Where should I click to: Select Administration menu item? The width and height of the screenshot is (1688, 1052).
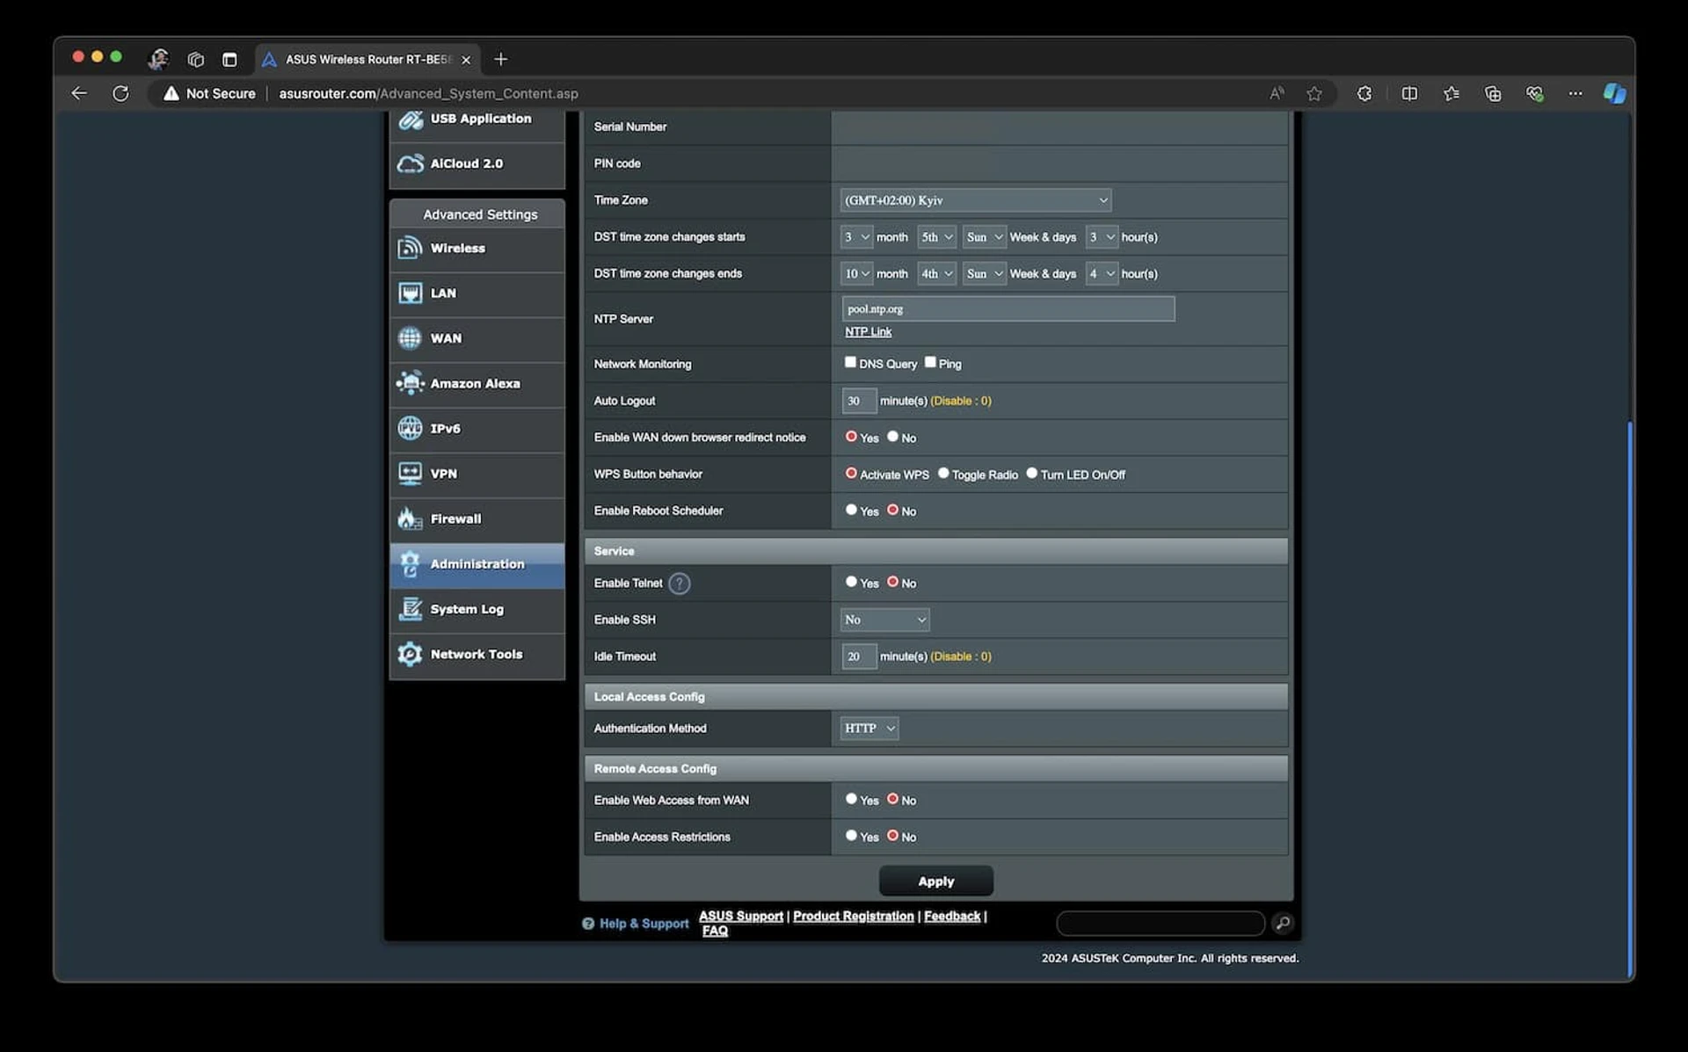tap(477, 564)
